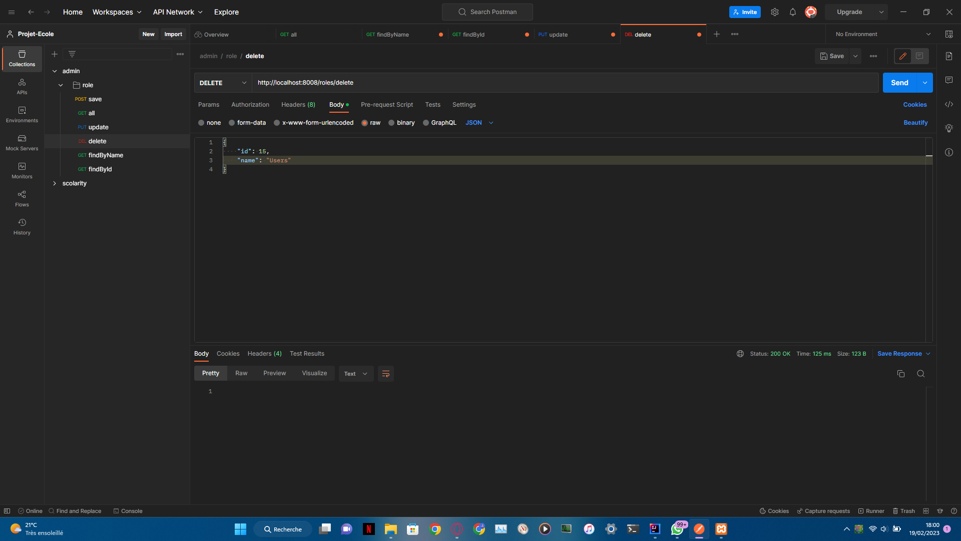Toggle response line wrapping icon
Image resolution: width=961 pixels, height=541 pixels.
pos(386,374)
